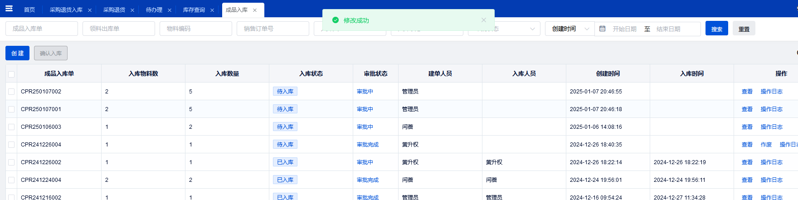The width and height of the screenshot is (798, 200).
Task: Click 审批中 status of CPR250107002
Action: pos(365,92)
